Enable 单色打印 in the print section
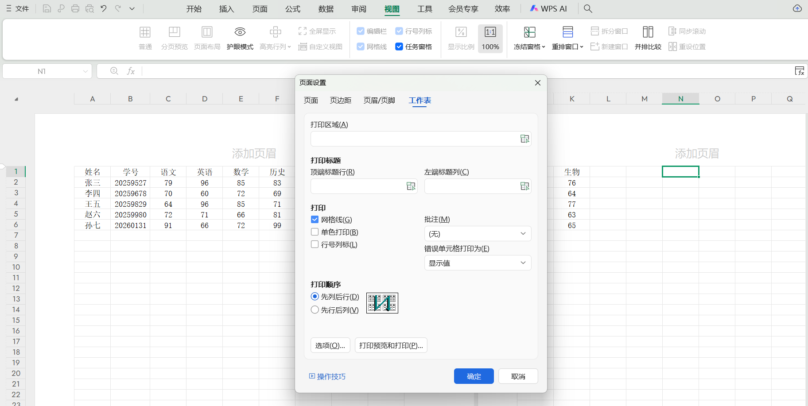The height and width of the screenshot is (406, 808). [315, 232]
